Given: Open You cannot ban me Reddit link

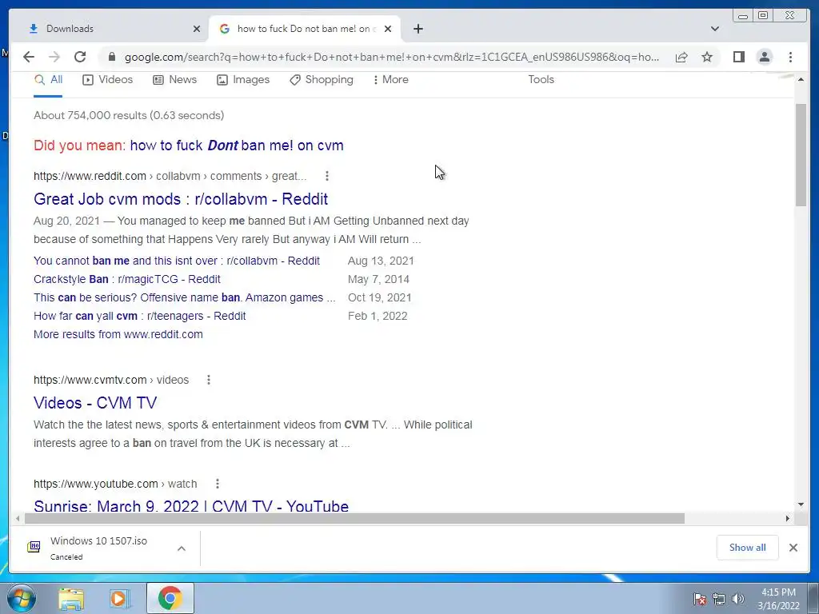Looking at the screenshot, I should tap(177, 261).
